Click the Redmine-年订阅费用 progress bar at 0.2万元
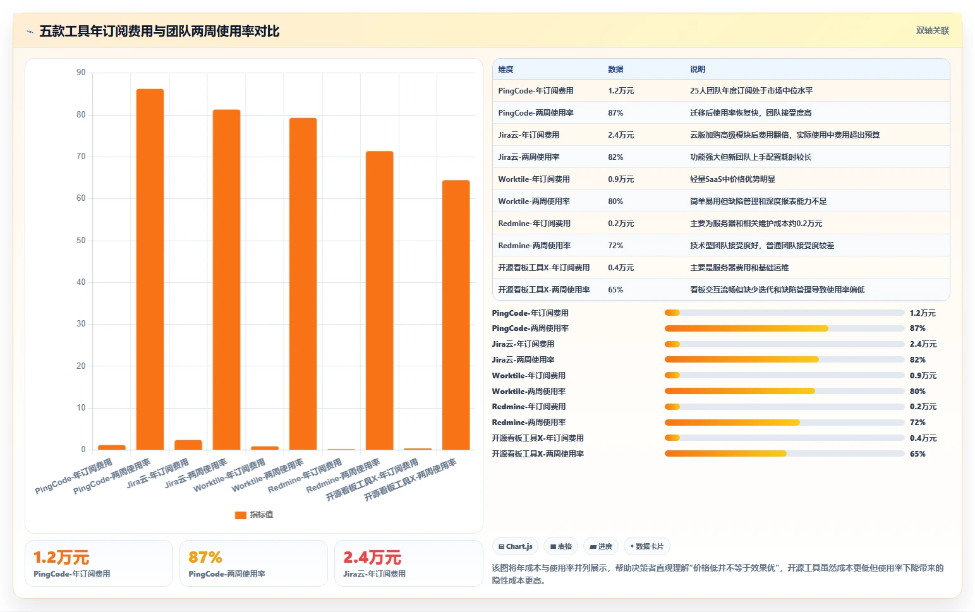Screen dimensions: 975x612 [x=784, y=407]
